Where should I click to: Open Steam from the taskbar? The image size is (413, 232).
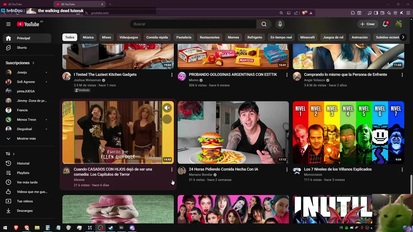point(111,228)
